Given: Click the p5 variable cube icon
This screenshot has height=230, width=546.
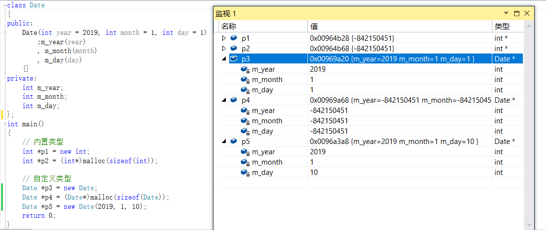Looking at the screenshot, I should click(x=233, y=142).
